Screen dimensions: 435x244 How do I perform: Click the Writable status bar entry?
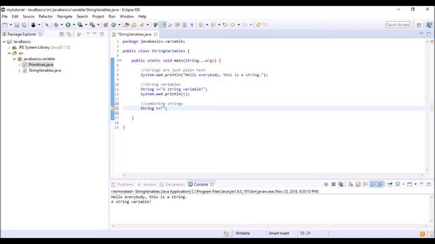click(243, 233)
